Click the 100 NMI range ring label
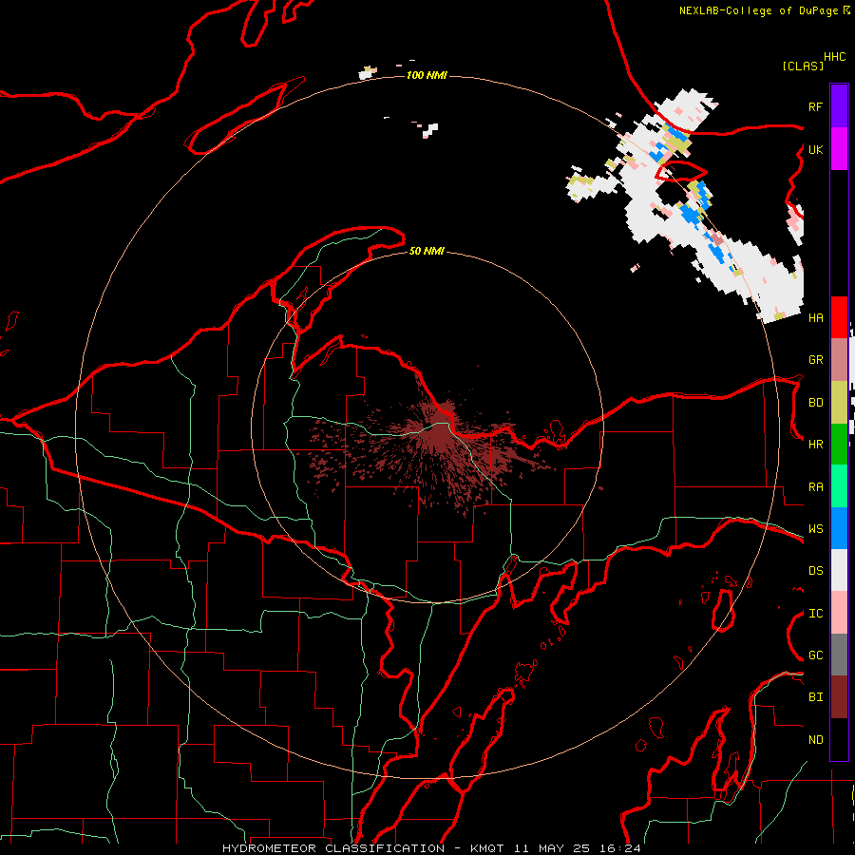The image size is (855, 855). pos(427,75)
